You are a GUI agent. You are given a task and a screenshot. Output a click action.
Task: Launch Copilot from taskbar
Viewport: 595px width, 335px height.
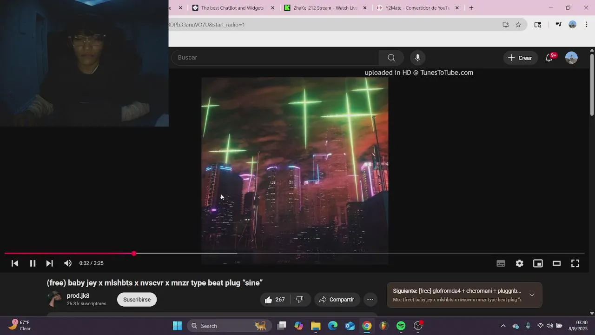point(299,326)
